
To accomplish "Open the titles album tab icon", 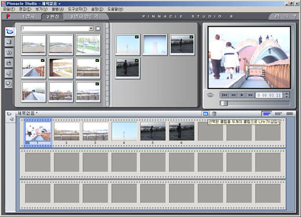I will click(x=9, y=53).
